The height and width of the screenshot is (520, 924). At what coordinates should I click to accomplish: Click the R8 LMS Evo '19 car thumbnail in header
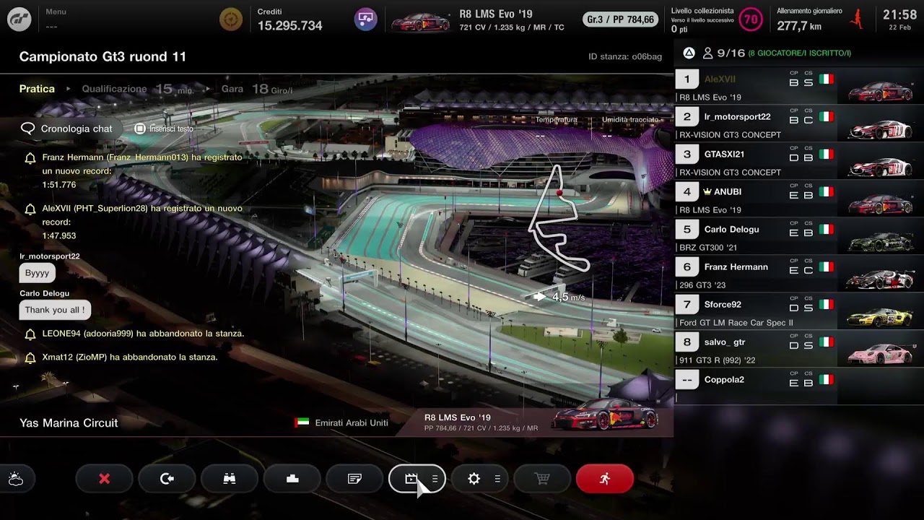tap(420, 22)
